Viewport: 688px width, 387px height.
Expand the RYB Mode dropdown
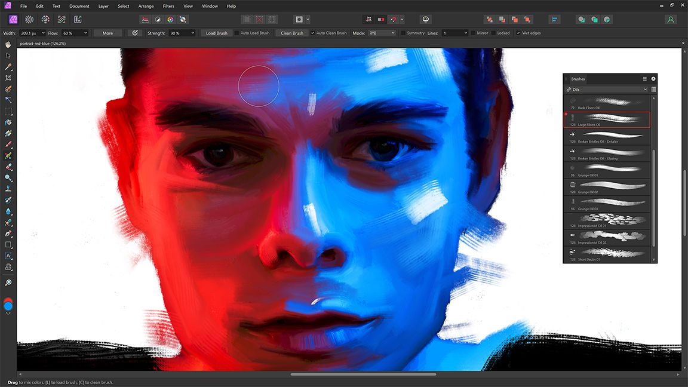(382, 33)
